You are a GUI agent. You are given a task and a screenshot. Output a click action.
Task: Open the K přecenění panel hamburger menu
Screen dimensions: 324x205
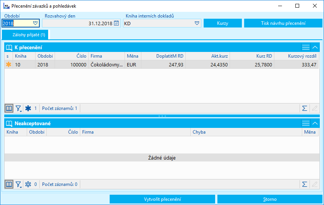(306, 47)
